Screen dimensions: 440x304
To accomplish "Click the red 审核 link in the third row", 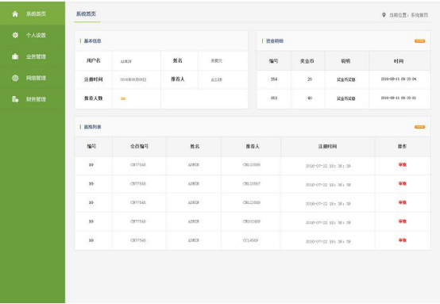I will pyautogui.click(x=403, y=202).
